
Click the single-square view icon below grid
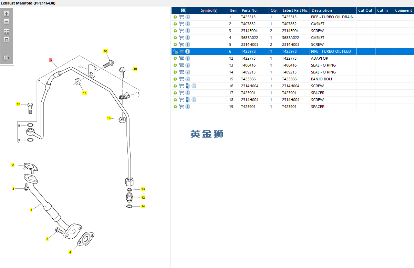(x=7, y=40)
